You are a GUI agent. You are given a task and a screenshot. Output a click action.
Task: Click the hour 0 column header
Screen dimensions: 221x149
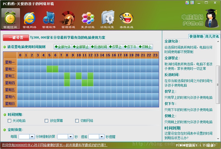tap(20, 55)
